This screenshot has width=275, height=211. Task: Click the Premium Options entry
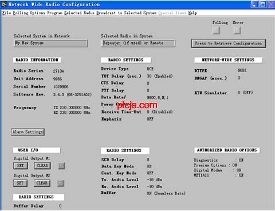tap(215, 165)
